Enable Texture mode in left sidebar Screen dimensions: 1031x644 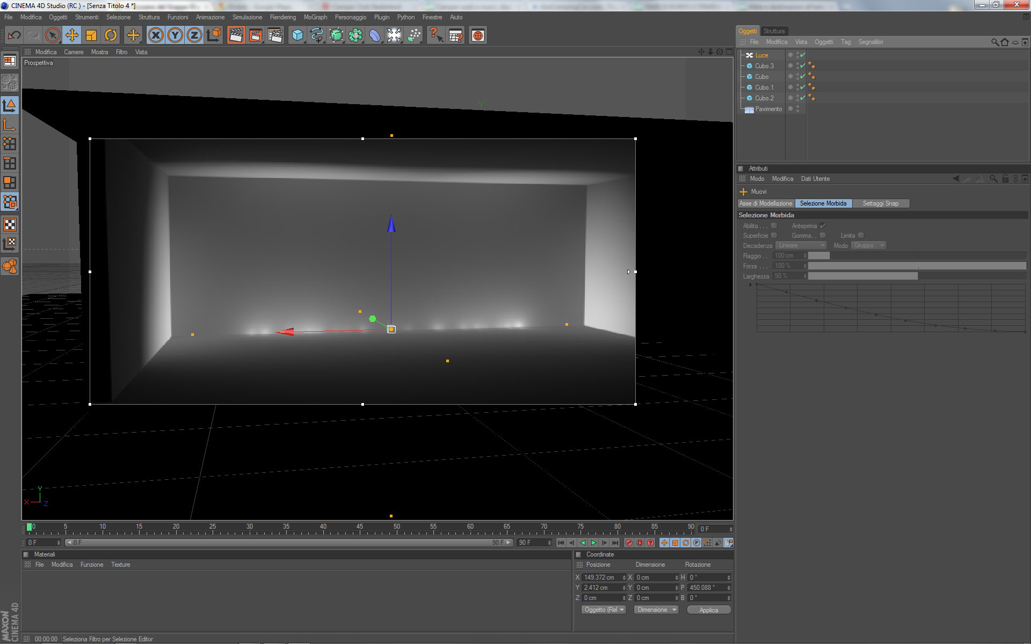coord(10,224)
